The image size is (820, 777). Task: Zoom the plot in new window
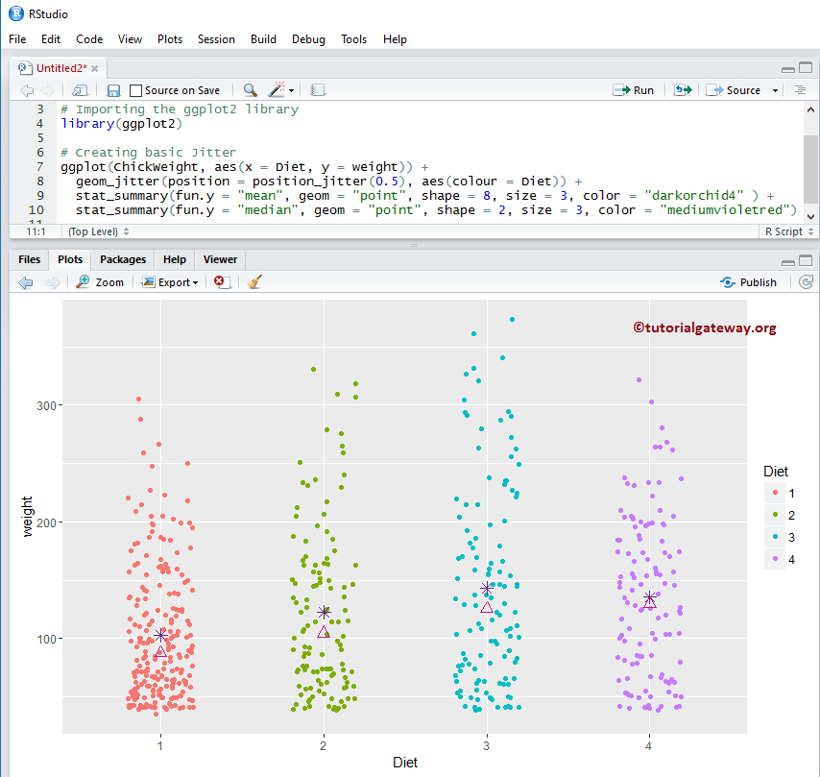pyautogui.click(x=100, y=282)
